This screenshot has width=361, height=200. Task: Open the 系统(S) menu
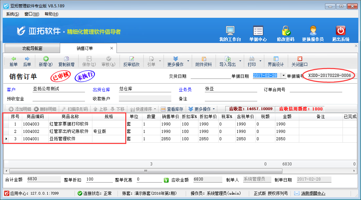pos(12,14)
